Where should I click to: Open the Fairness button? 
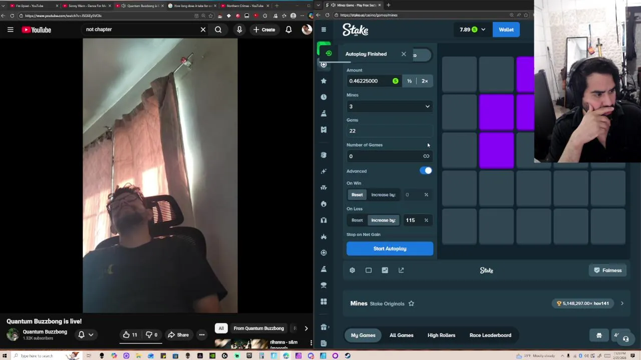607,270
